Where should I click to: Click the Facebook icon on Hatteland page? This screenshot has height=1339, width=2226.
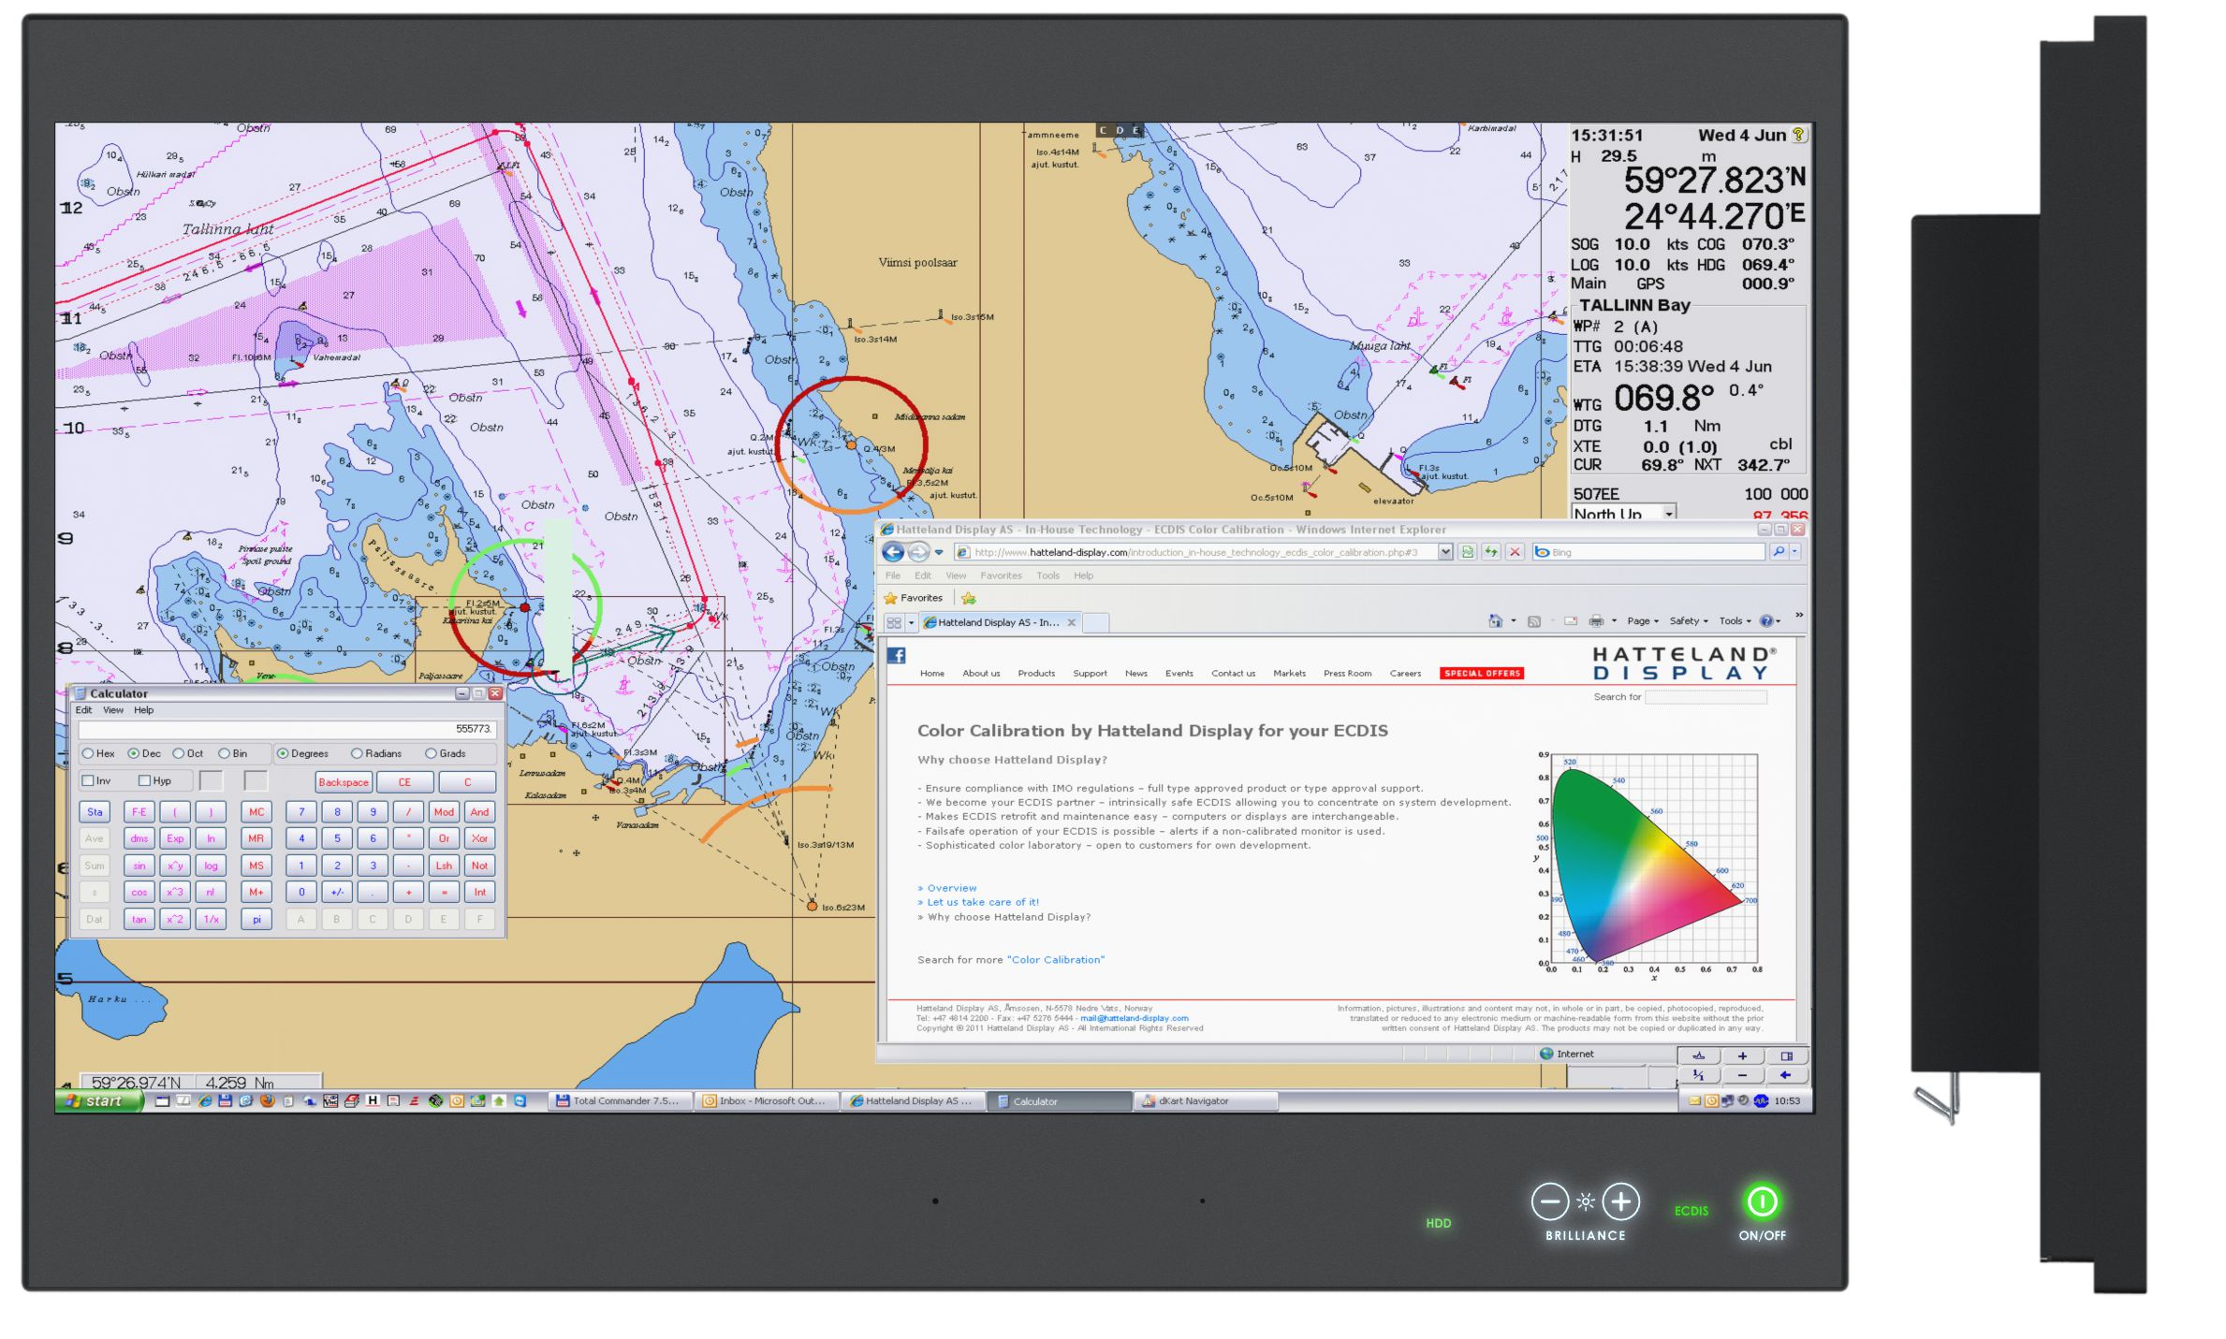pyautogui.click(x=896, y=655)
